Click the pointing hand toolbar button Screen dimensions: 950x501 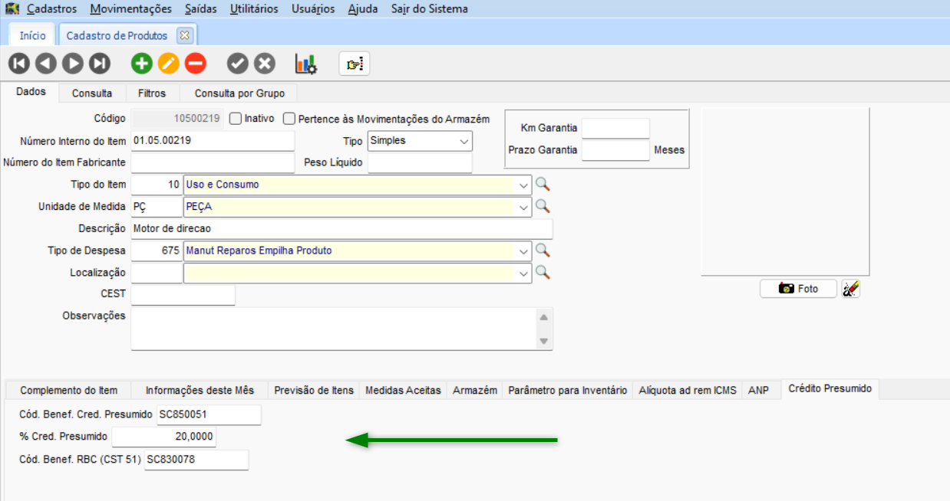[355, 64]
